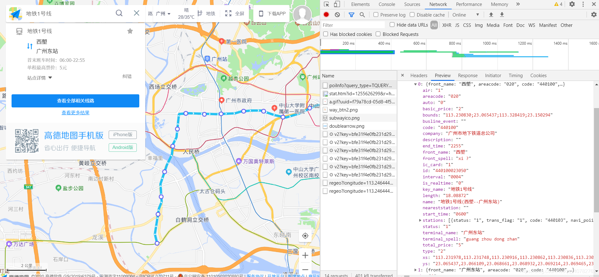Select the XHR filter type
599x277 pixels.
(447, 25)
